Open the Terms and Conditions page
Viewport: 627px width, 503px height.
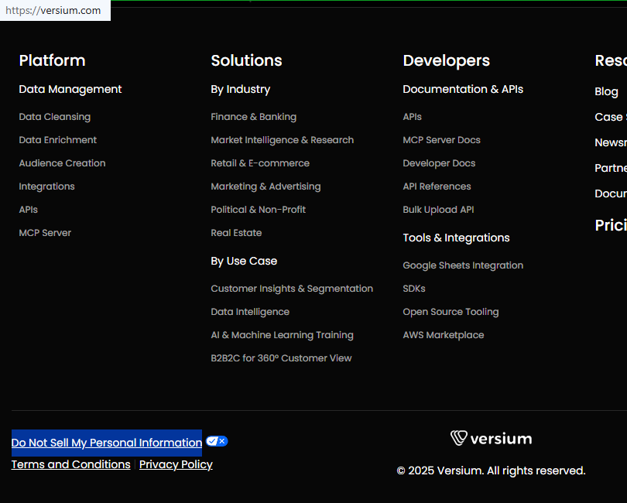70,464
